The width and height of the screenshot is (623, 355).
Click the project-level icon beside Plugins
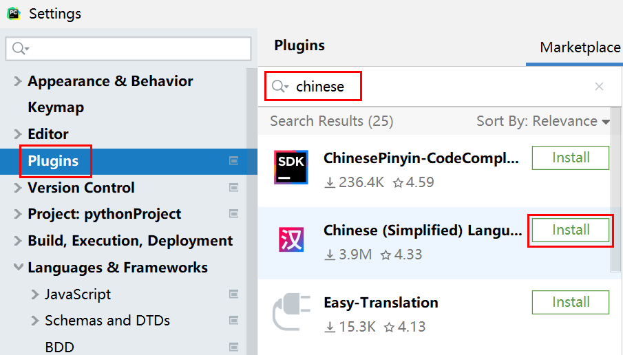[233, 161]
